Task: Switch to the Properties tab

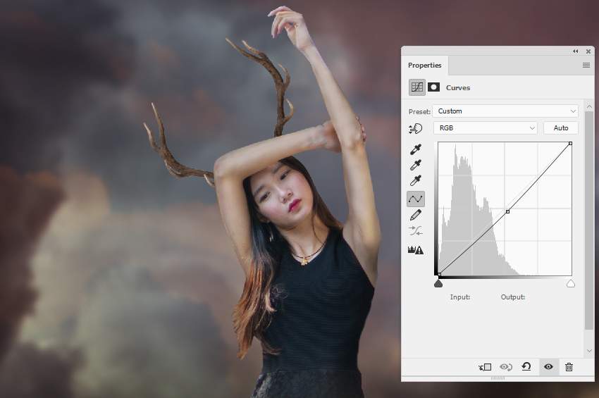Action: point(424,66)
